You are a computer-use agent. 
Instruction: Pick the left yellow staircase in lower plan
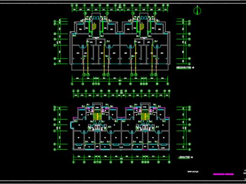tap(97, 115)
